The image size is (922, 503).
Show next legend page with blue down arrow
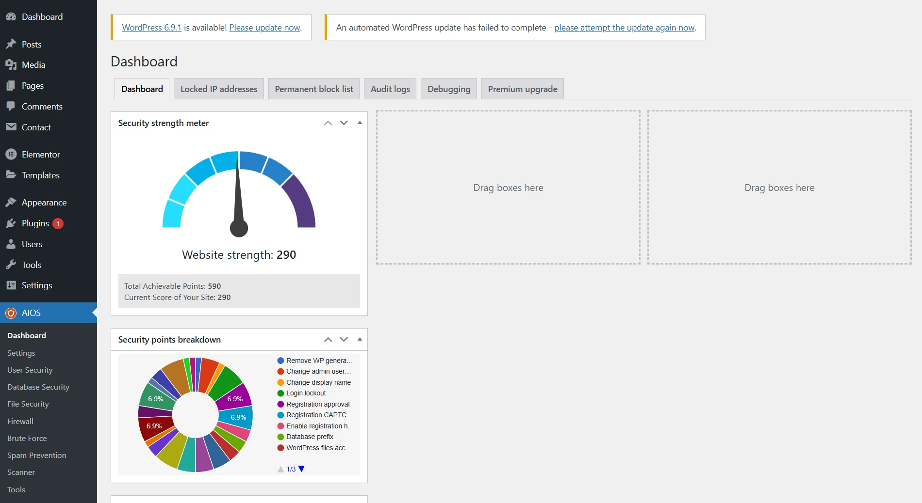coord(301,469)
